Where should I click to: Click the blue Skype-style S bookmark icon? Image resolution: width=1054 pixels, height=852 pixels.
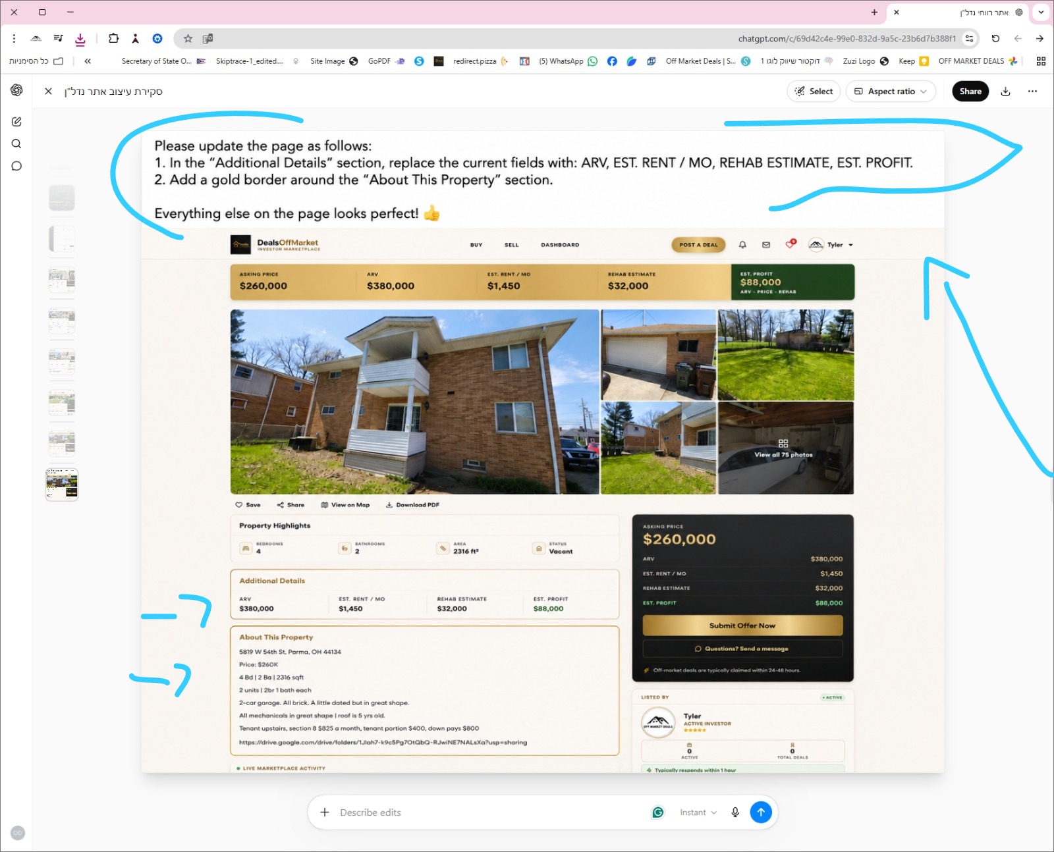419,61
